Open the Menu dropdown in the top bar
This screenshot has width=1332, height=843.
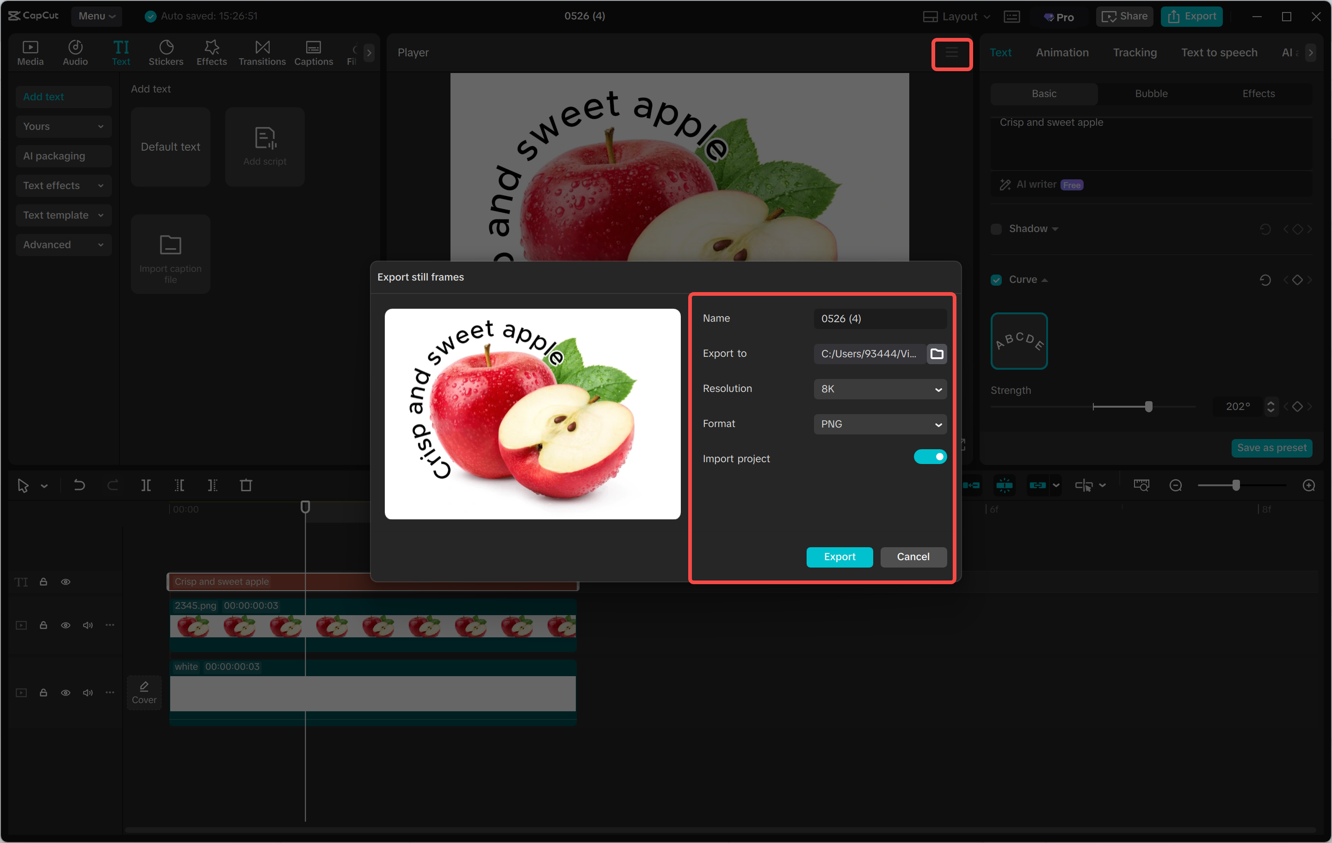click(x=96, y=16)
